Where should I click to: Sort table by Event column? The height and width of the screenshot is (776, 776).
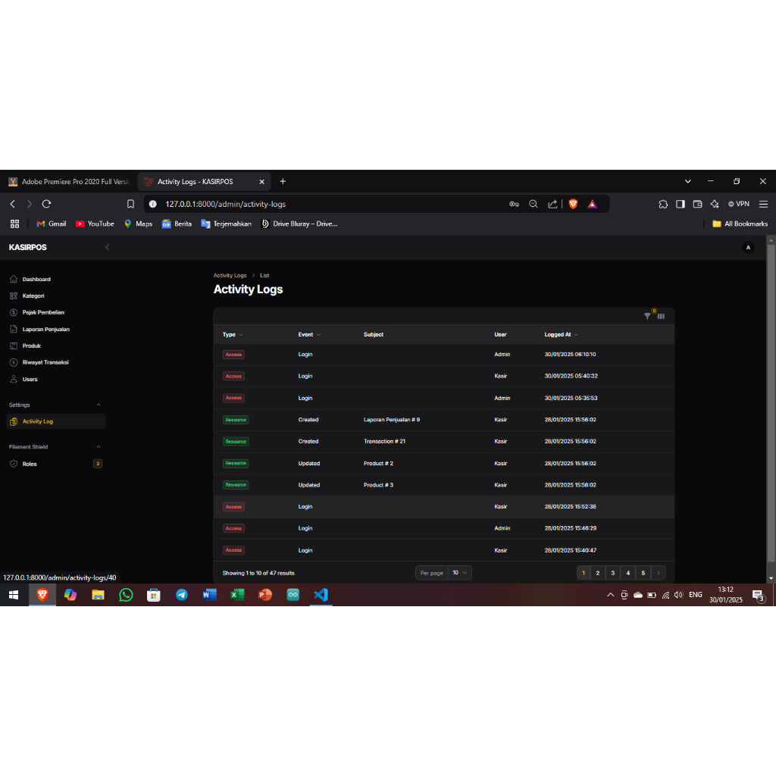pos(309,334)
